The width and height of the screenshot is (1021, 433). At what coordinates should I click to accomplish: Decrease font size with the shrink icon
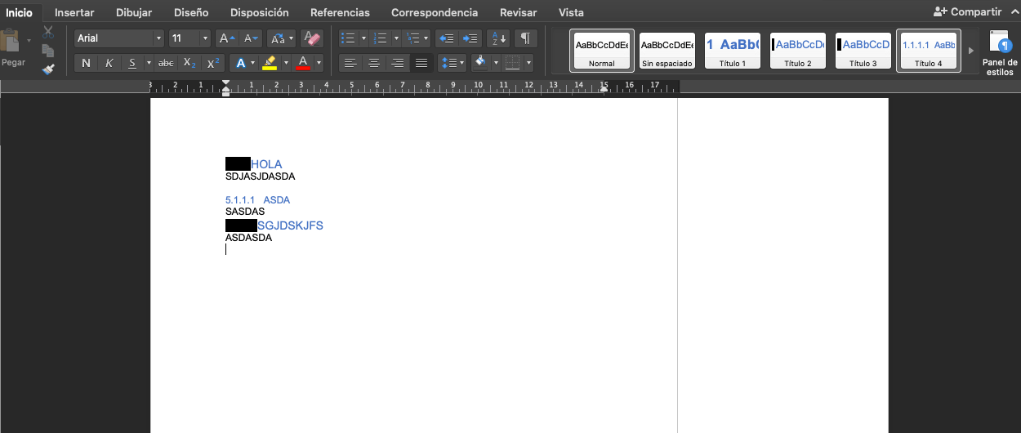[x=251, y=38]
